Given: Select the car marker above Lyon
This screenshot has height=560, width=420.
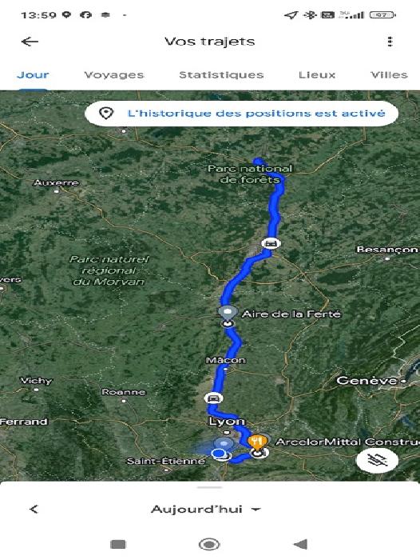Looking at the screenshot, I should pyautogui.click(x=213, y=398).
